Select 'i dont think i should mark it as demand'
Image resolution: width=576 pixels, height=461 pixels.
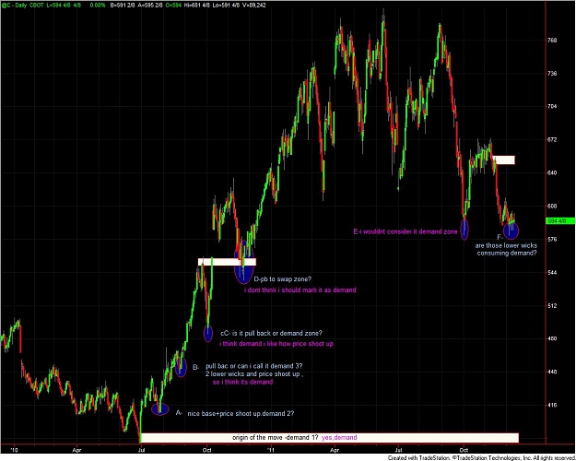coord(300,290)
